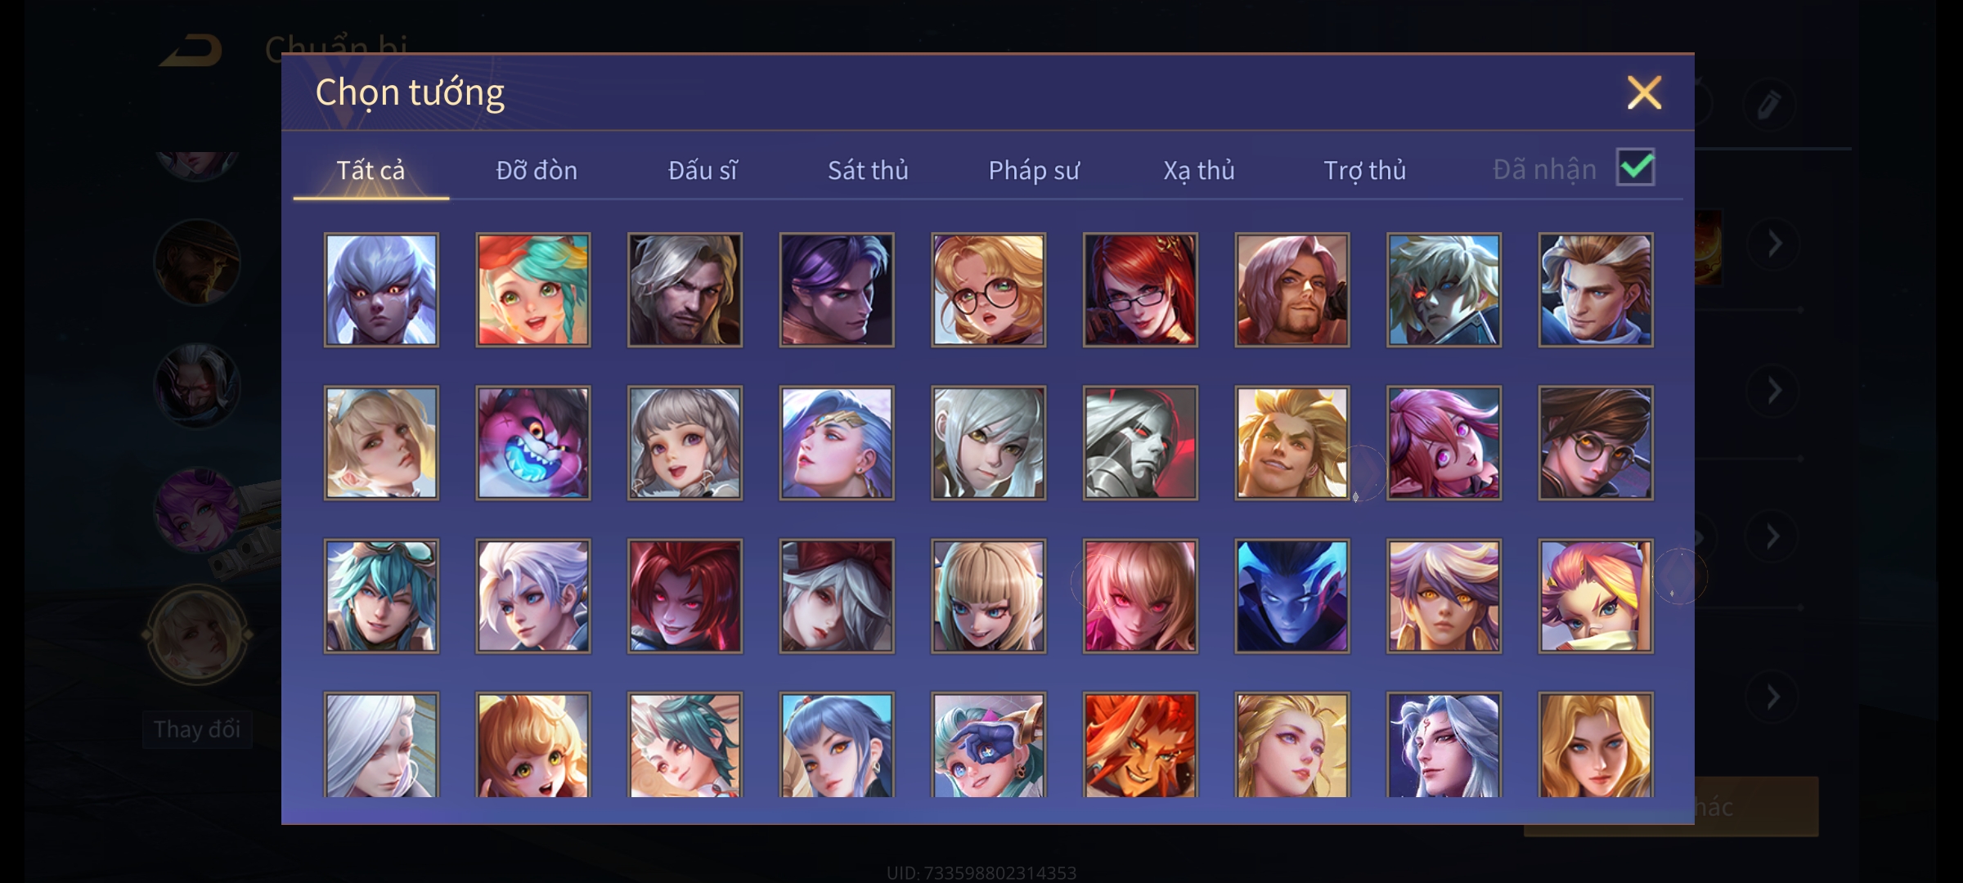The height and width of the screenshot is (883, 1963).
Task: Expand the first right-side chevron arrow
Action: tap(1773, 244)
